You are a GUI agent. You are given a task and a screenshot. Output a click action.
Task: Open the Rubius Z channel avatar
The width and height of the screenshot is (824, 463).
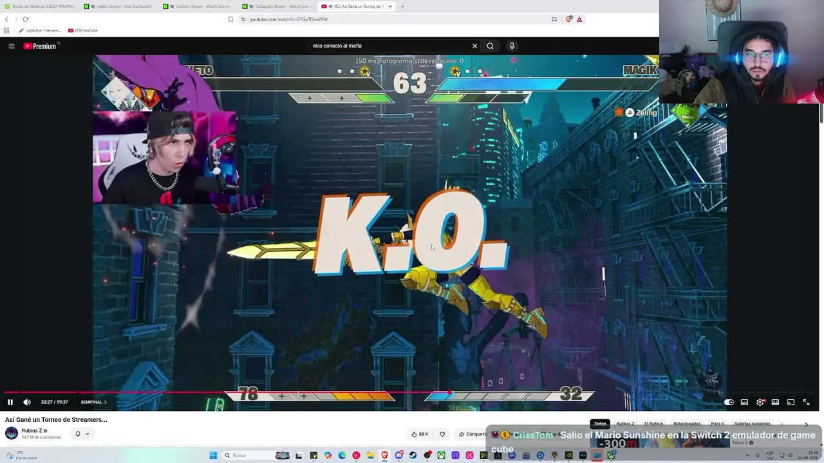[x=12, y=433]
